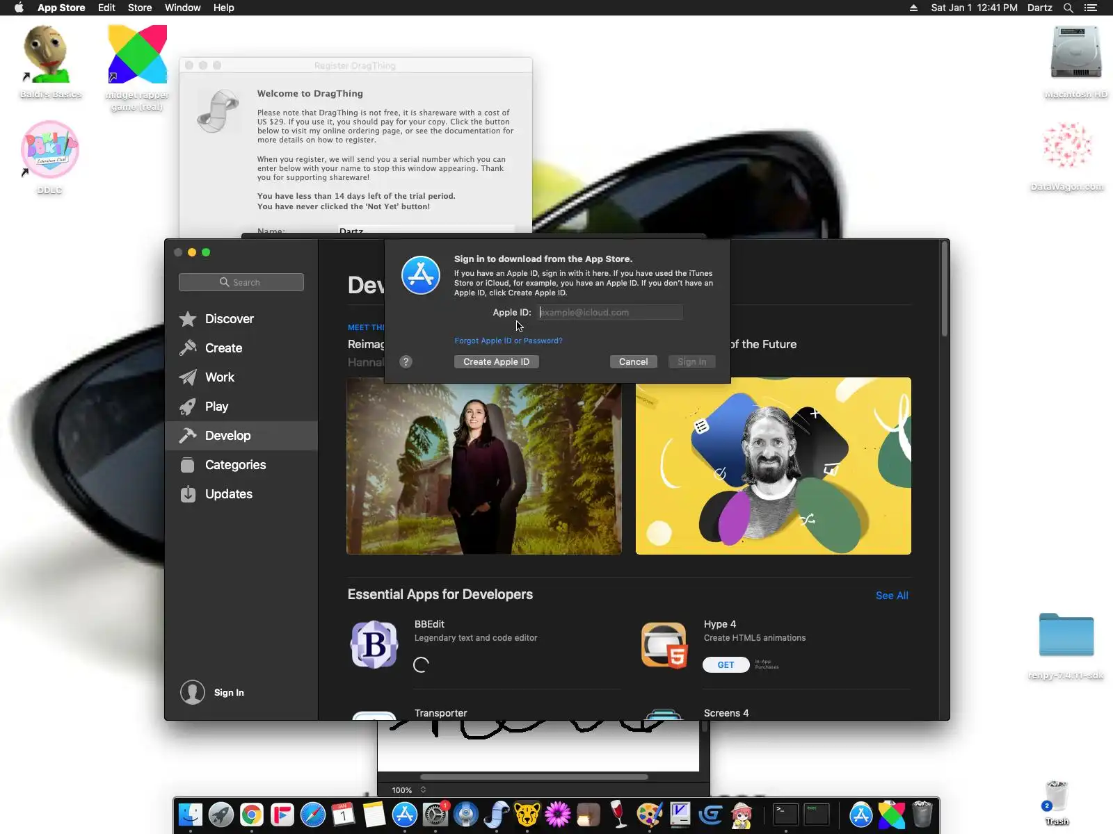Go to the Discover section

pyautogui.click(x=241, y=319)
